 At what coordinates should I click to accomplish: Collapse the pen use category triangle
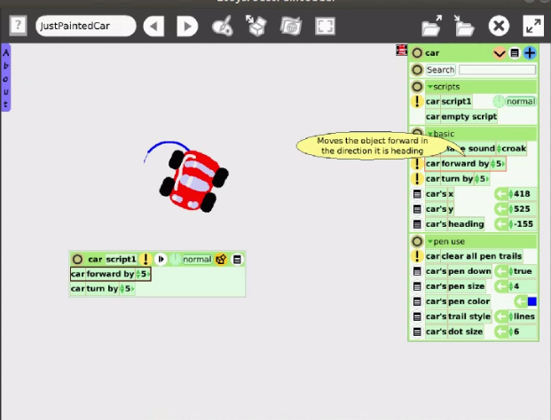click(429, 241)
